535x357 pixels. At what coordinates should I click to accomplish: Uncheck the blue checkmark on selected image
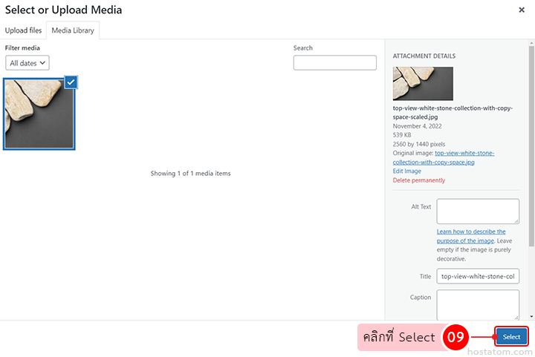coord(71,82)
